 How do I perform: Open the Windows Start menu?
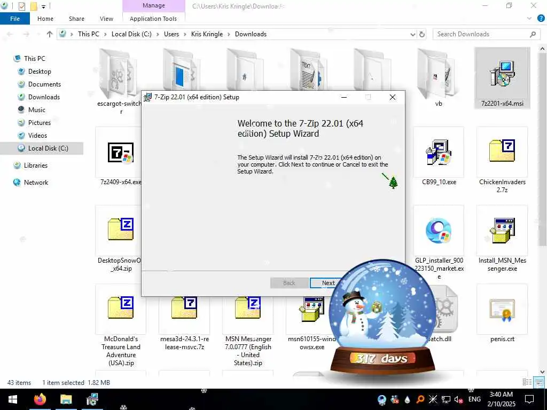click(13, 399)
